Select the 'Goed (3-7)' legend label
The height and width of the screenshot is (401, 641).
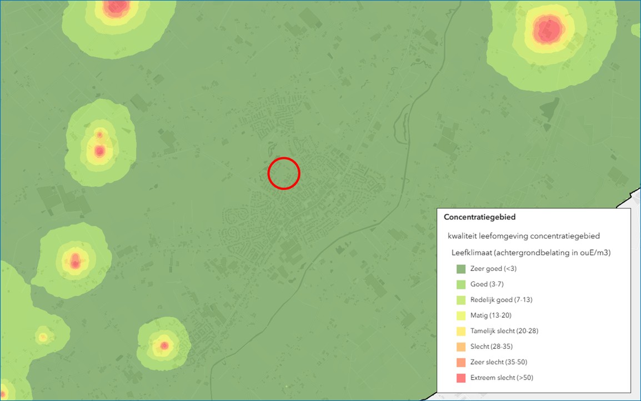[487, 284]
